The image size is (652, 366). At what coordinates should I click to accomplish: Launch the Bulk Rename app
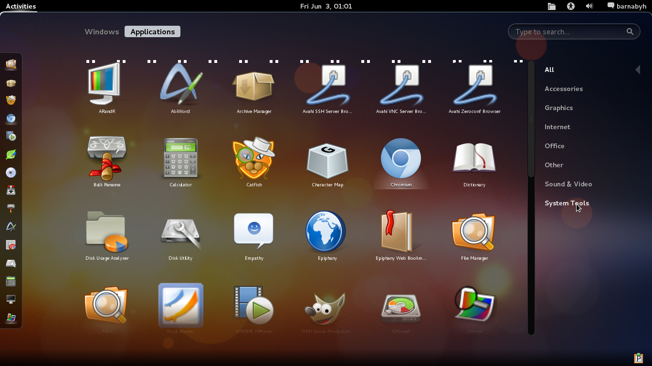(x=107, y=157)
